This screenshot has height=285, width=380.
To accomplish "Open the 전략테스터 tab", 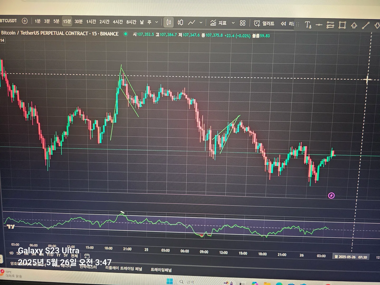I will [88, 267].
